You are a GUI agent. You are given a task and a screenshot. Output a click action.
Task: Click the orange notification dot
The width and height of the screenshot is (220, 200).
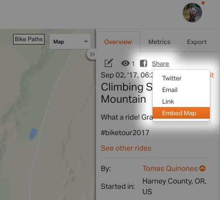click(x=203, y=3)
